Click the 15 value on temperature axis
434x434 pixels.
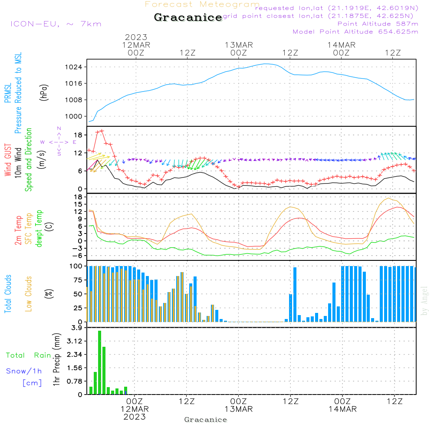(x=78, y=204)
